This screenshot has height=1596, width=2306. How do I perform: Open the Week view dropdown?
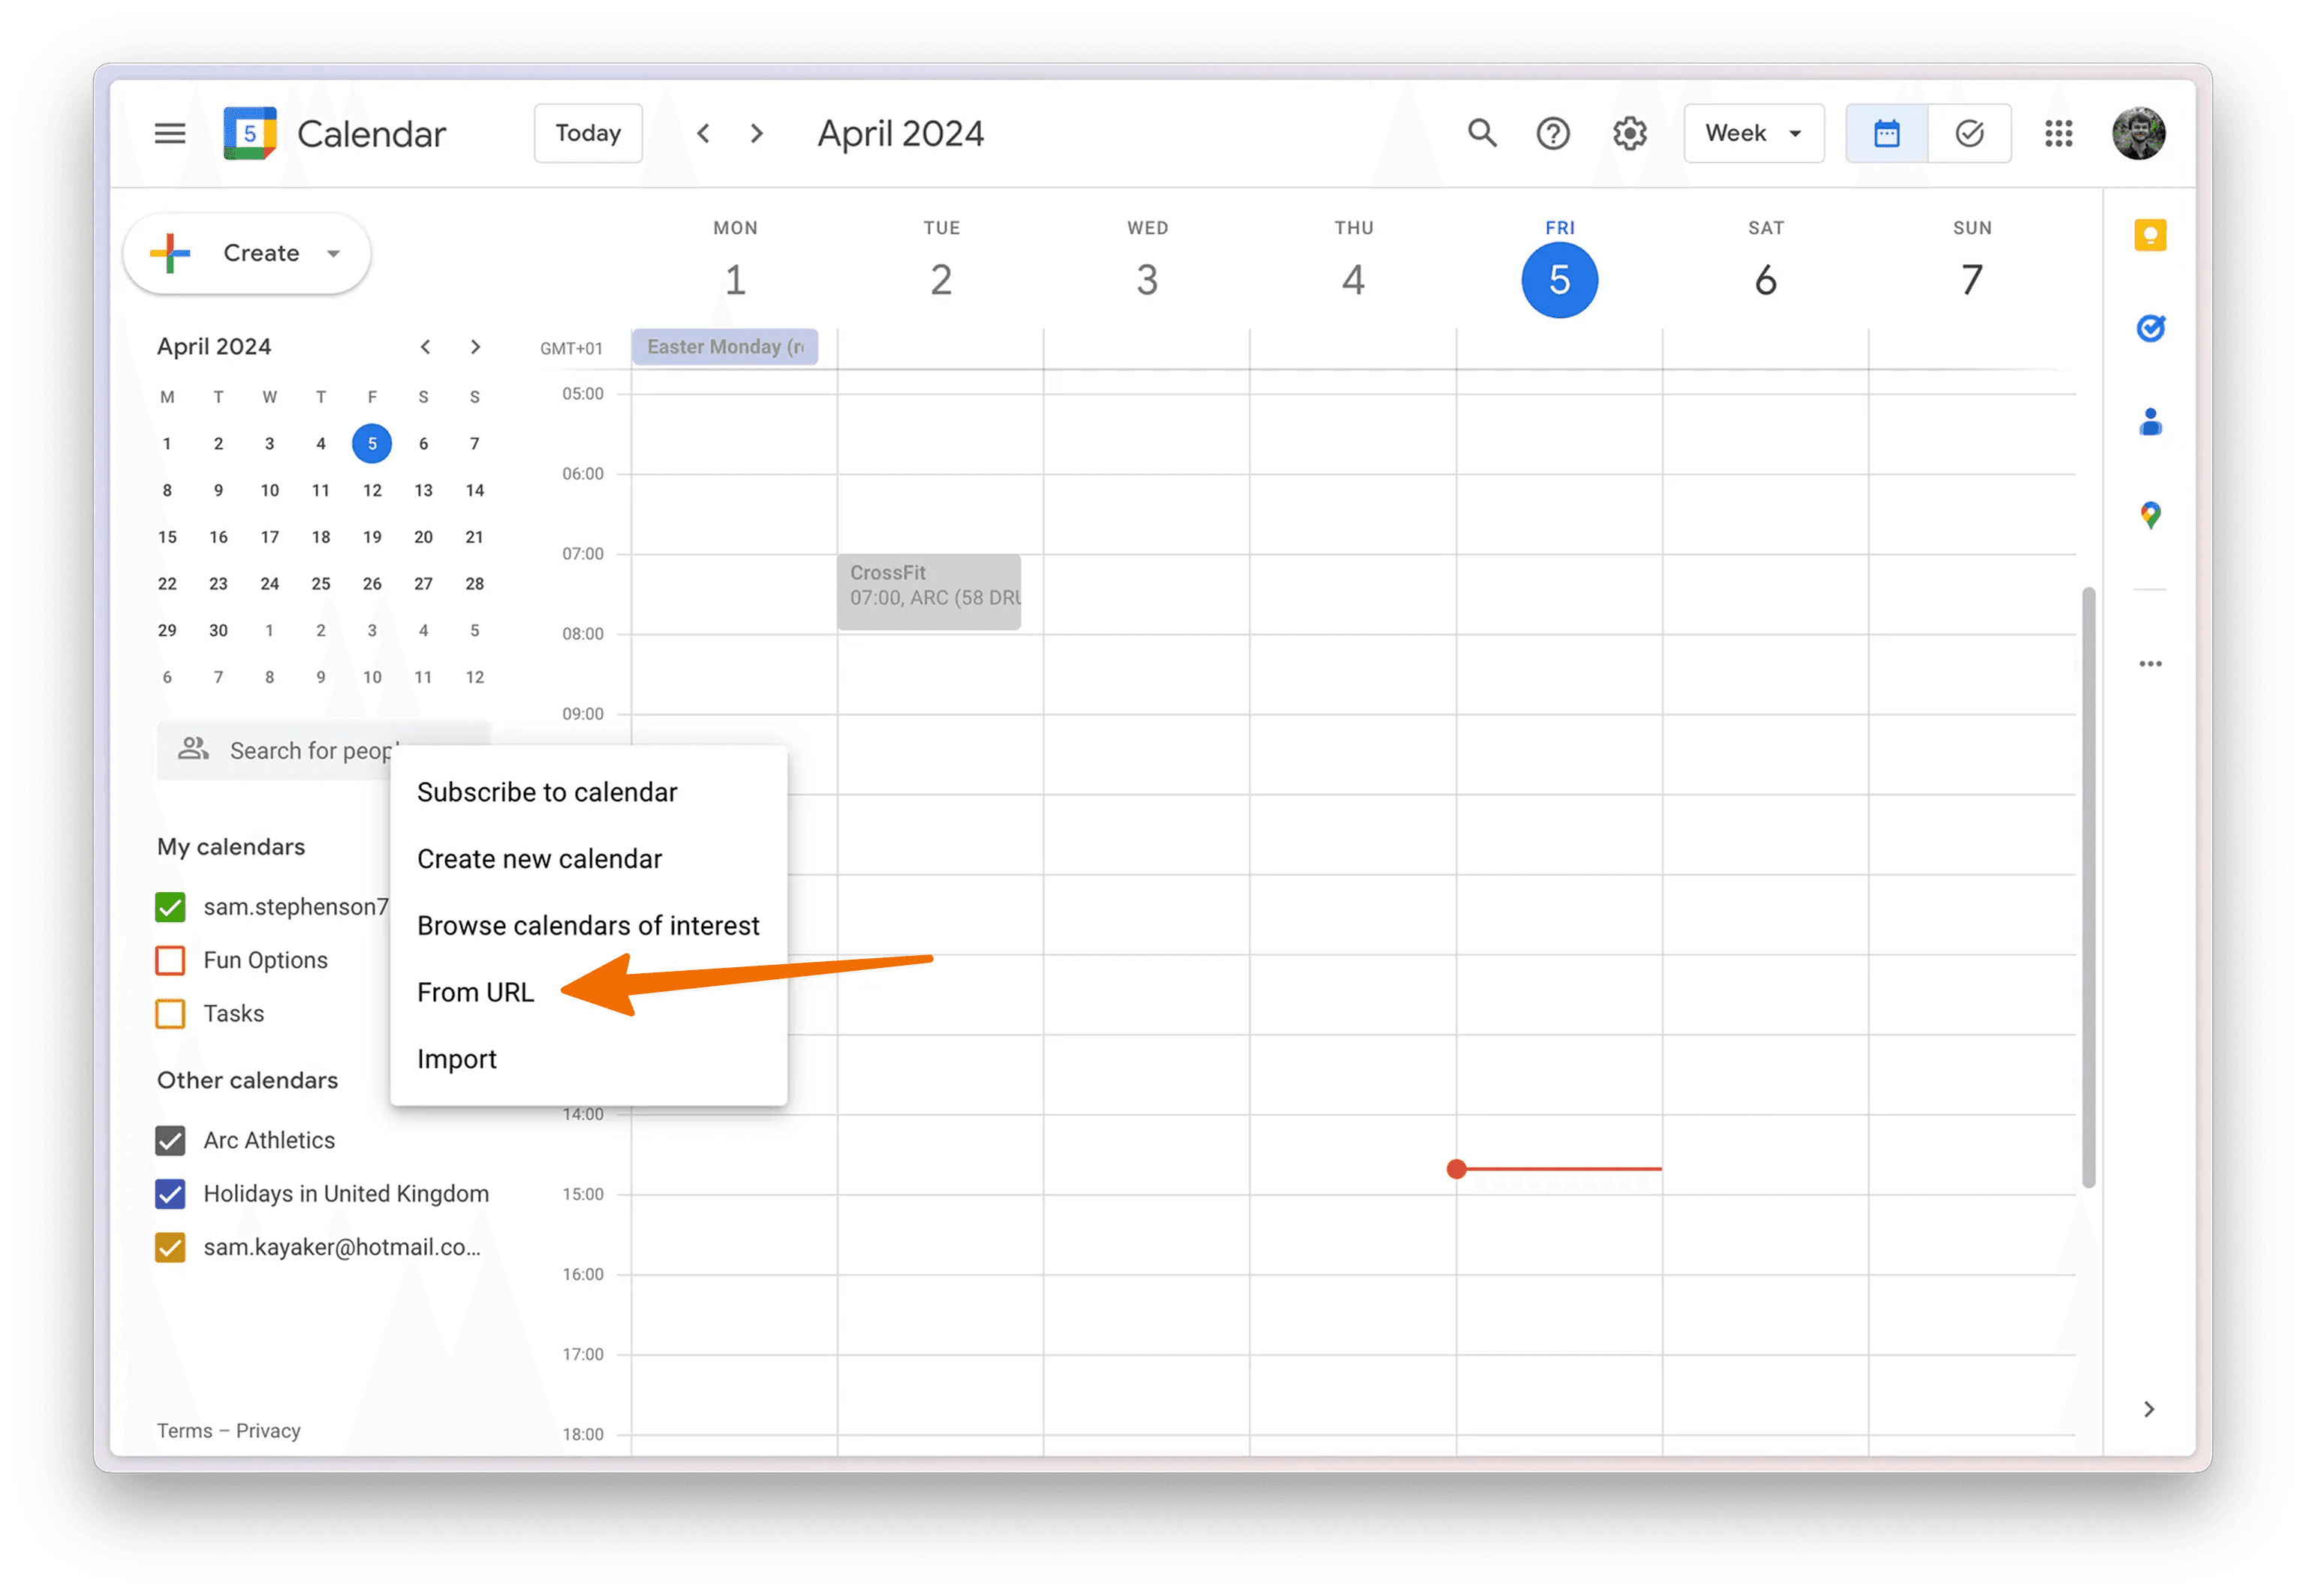coord(1753,133)
